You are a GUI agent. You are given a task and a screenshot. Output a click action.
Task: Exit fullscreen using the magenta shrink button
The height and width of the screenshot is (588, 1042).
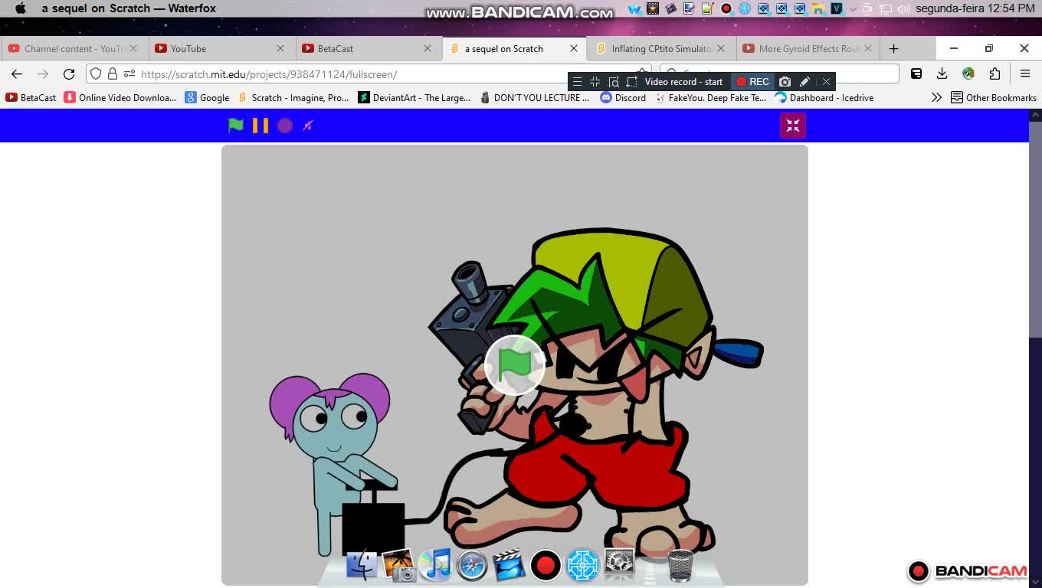tap(793, 126)
